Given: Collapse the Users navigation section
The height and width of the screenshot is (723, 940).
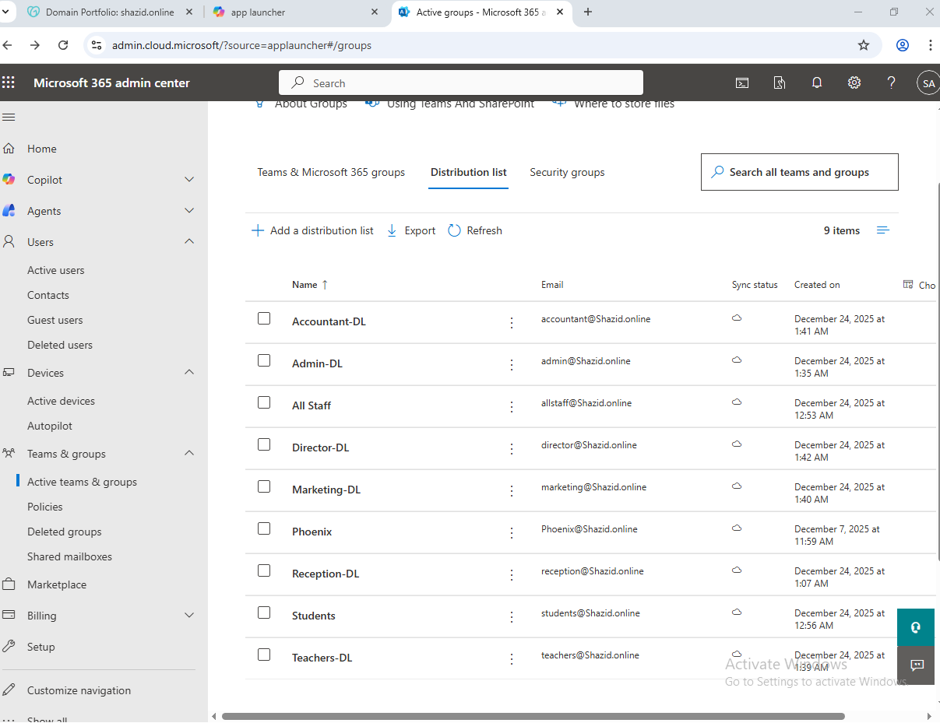Looking at the screenshot, I should click(189, 242).
